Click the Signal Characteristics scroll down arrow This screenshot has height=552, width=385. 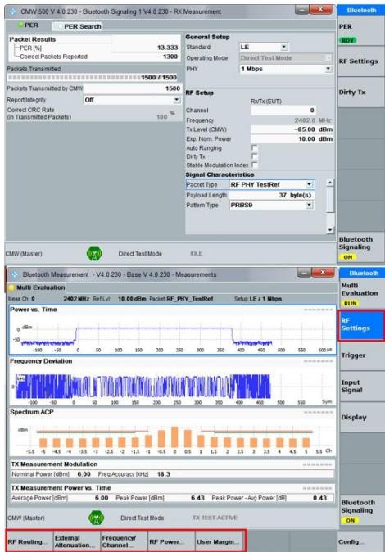329,229
